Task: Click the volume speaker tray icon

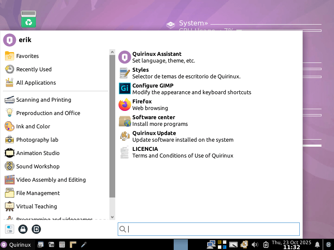Action: click(255, 245)
